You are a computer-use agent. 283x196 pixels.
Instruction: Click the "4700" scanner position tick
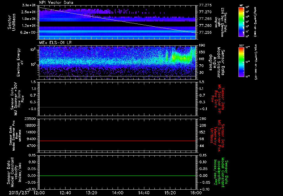pos(31,146)
